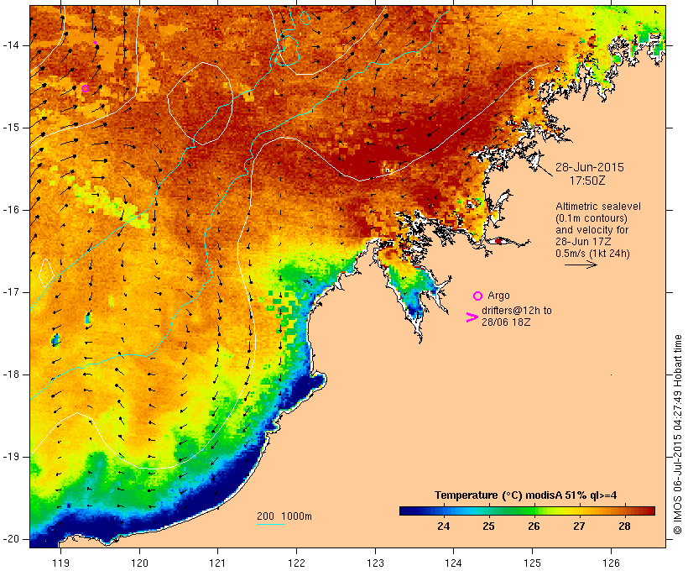Click the 0.5m/s velocity scale arrow
688x571 pixels.
(581, 265)
